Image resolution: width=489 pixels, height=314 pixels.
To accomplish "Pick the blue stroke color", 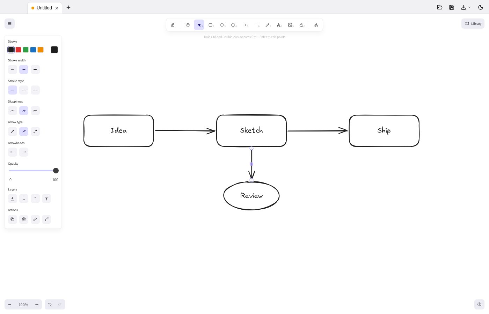I will tap(33, 50).
